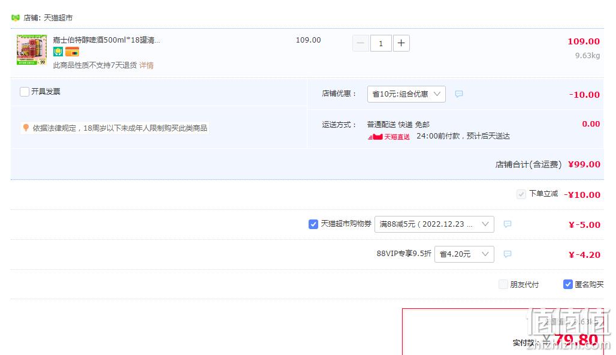Click the unit price 109.00
This screenshot has height=355, width=616.
(x=309, y=40)
